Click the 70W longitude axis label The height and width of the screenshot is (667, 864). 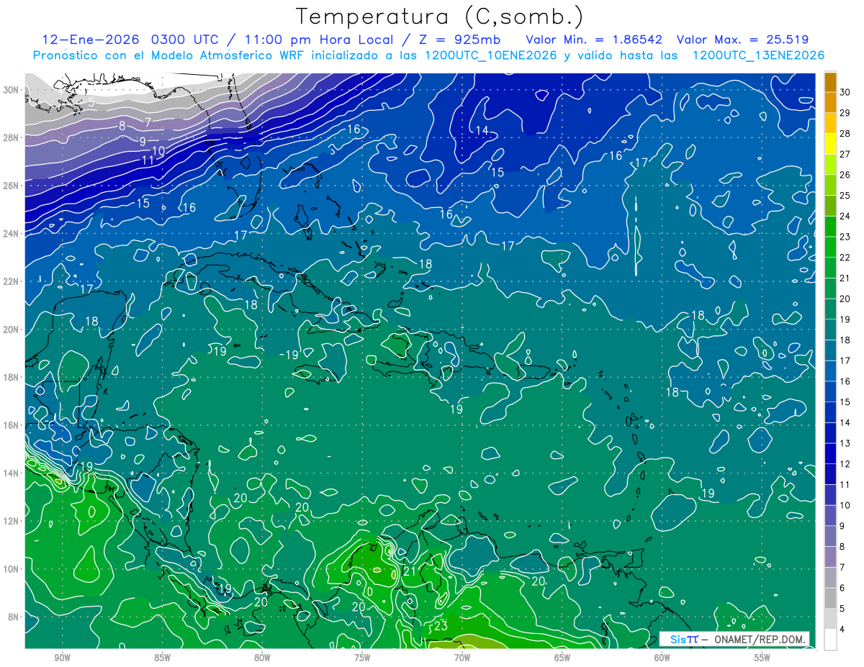point(462,656)
